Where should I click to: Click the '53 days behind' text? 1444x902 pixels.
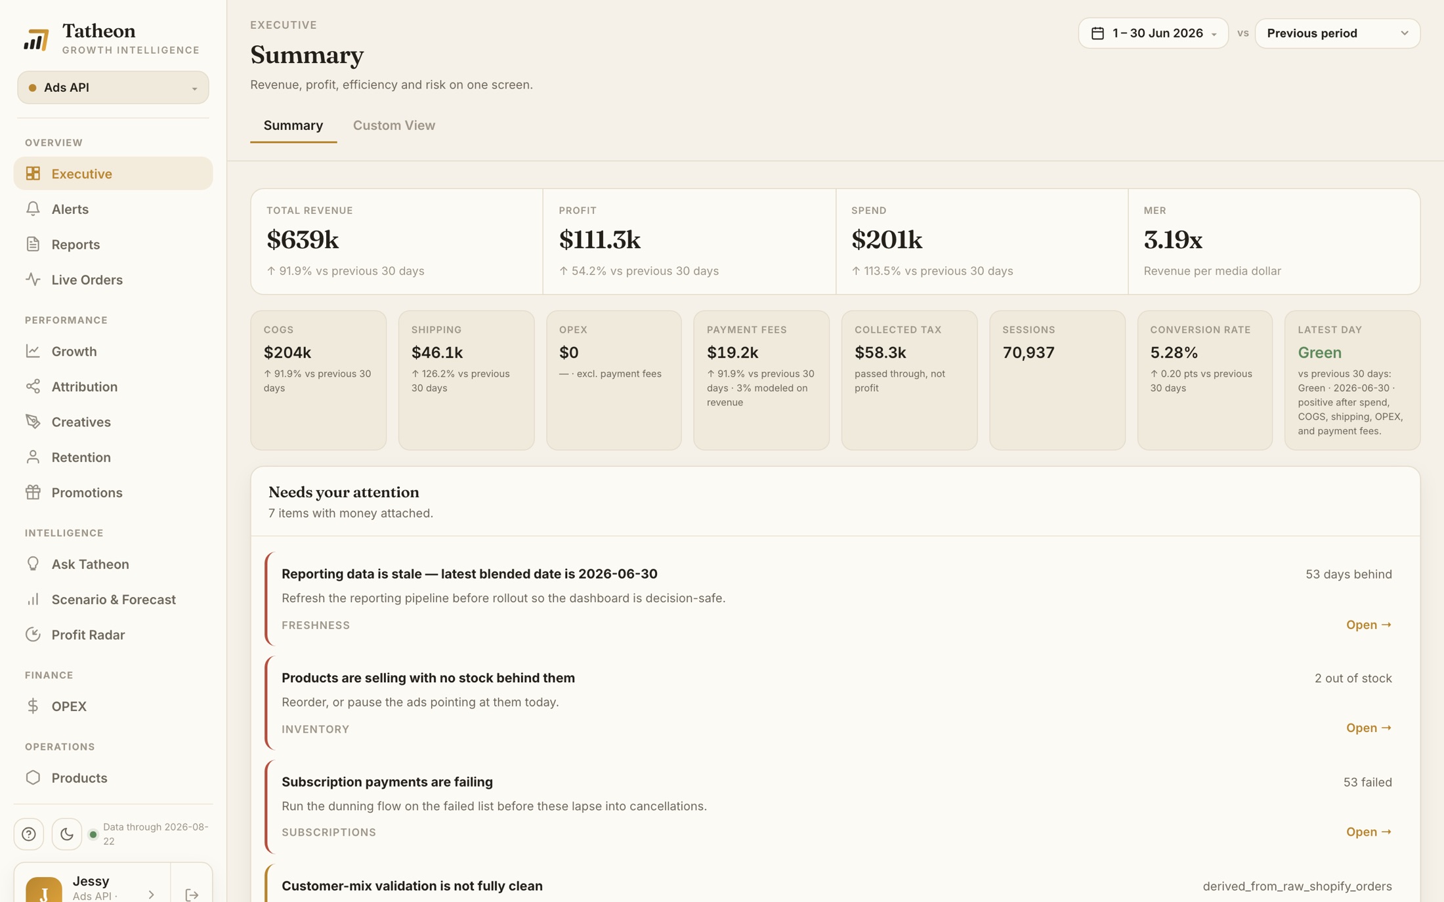click(1348, 574)
